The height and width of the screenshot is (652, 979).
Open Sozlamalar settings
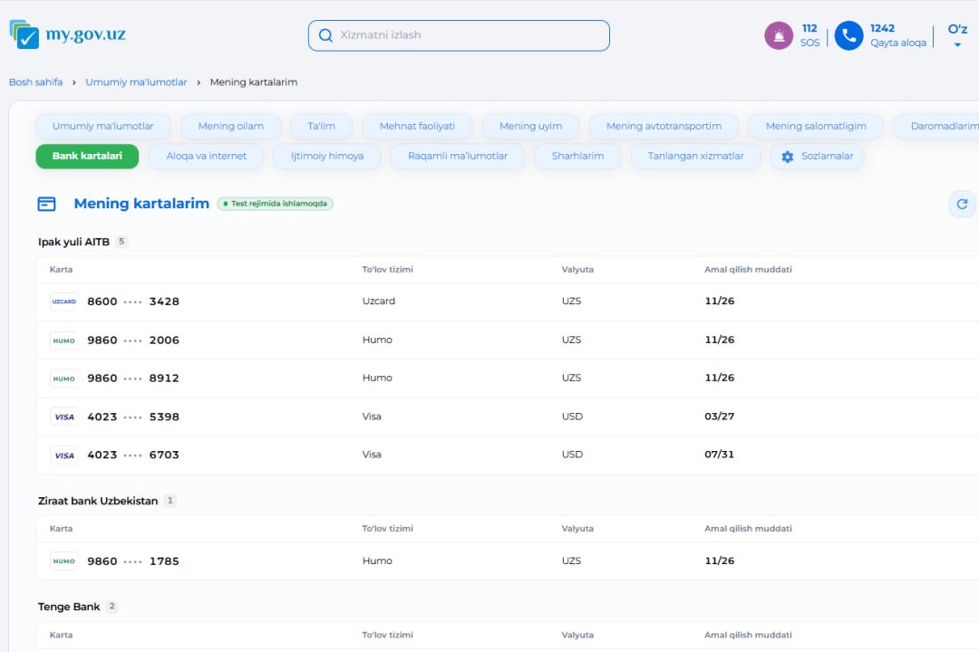pos(818,156)
